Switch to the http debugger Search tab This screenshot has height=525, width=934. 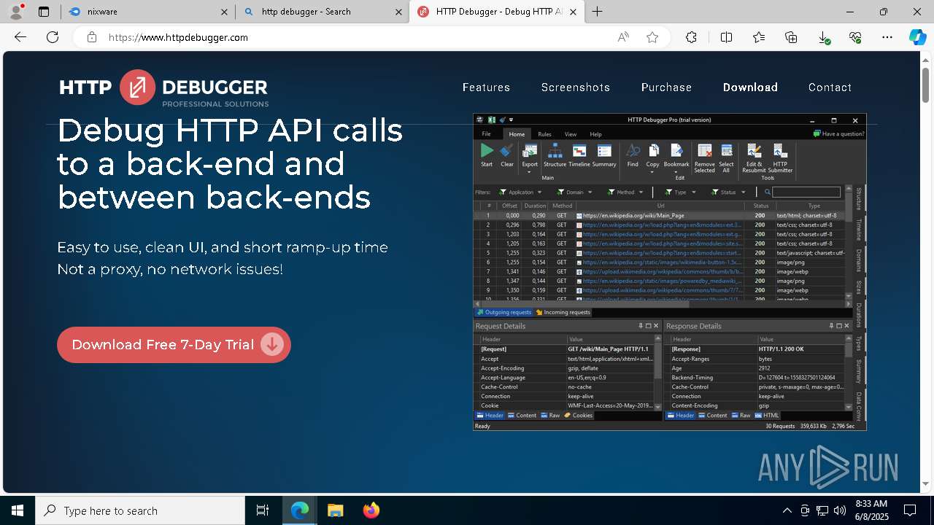click(322, 12)
